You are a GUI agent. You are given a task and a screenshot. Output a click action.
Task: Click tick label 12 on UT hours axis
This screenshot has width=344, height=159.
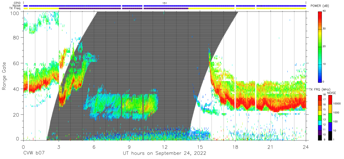point(164,147)
